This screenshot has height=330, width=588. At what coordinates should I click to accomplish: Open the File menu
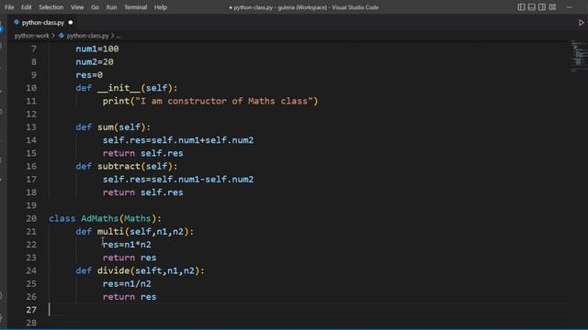[x=9, y=7]
